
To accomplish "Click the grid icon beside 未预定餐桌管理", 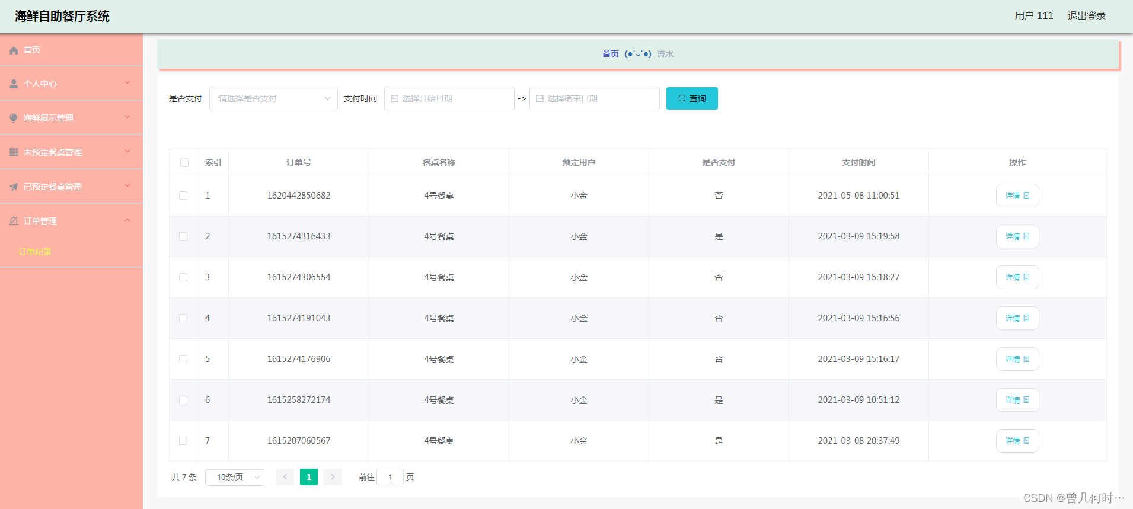I will 14,152.
